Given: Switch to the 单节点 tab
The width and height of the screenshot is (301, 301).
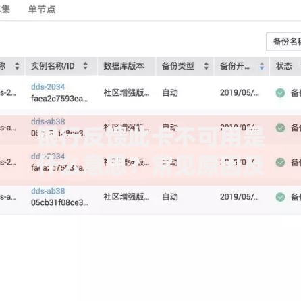Looking at the screenshot, I should [x=42, y=9].
